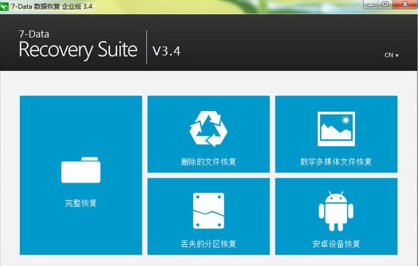
Task: Click the window title 7-Data 数据恢复 企业版 3.4
Action: click(x=52, y=6)
